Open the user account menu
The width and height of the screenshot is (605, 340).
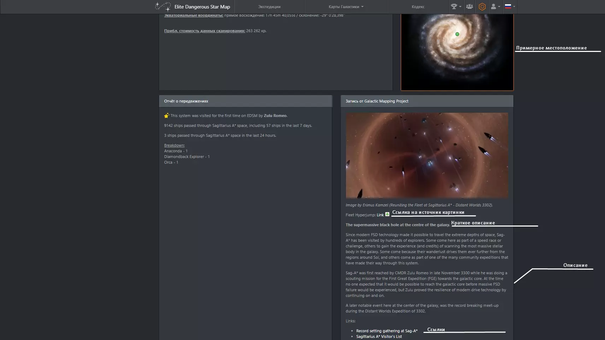pyautogui.click(x=495, y=6)
